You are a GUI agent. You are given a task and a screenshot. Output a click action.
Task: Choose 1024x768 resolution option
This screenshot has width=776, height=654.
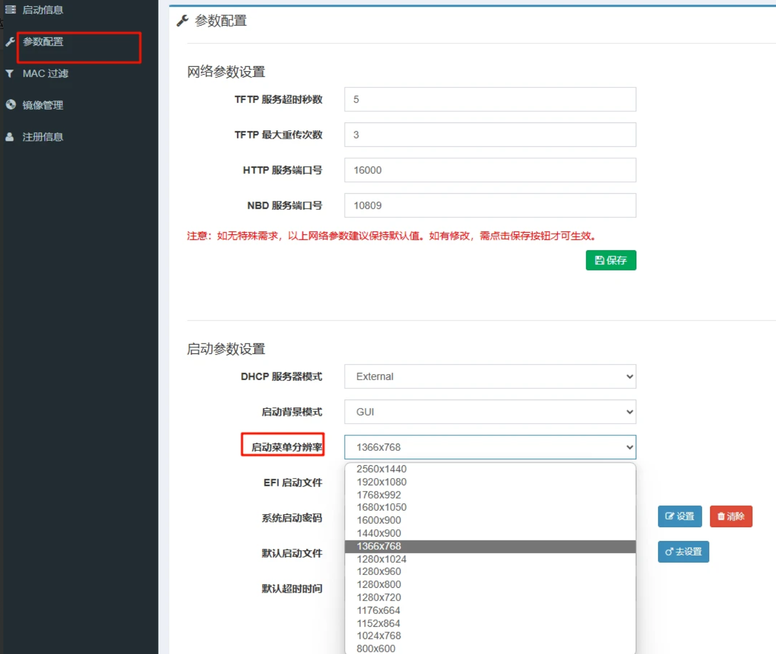point(490,636)
